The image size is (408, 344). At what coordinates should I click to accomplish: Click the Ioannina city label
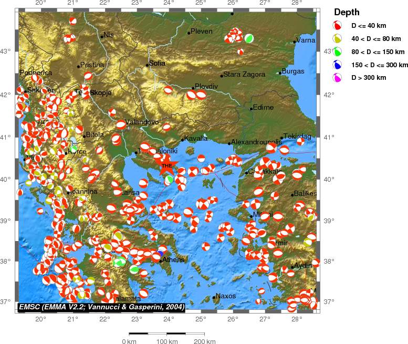coord(83,192)
